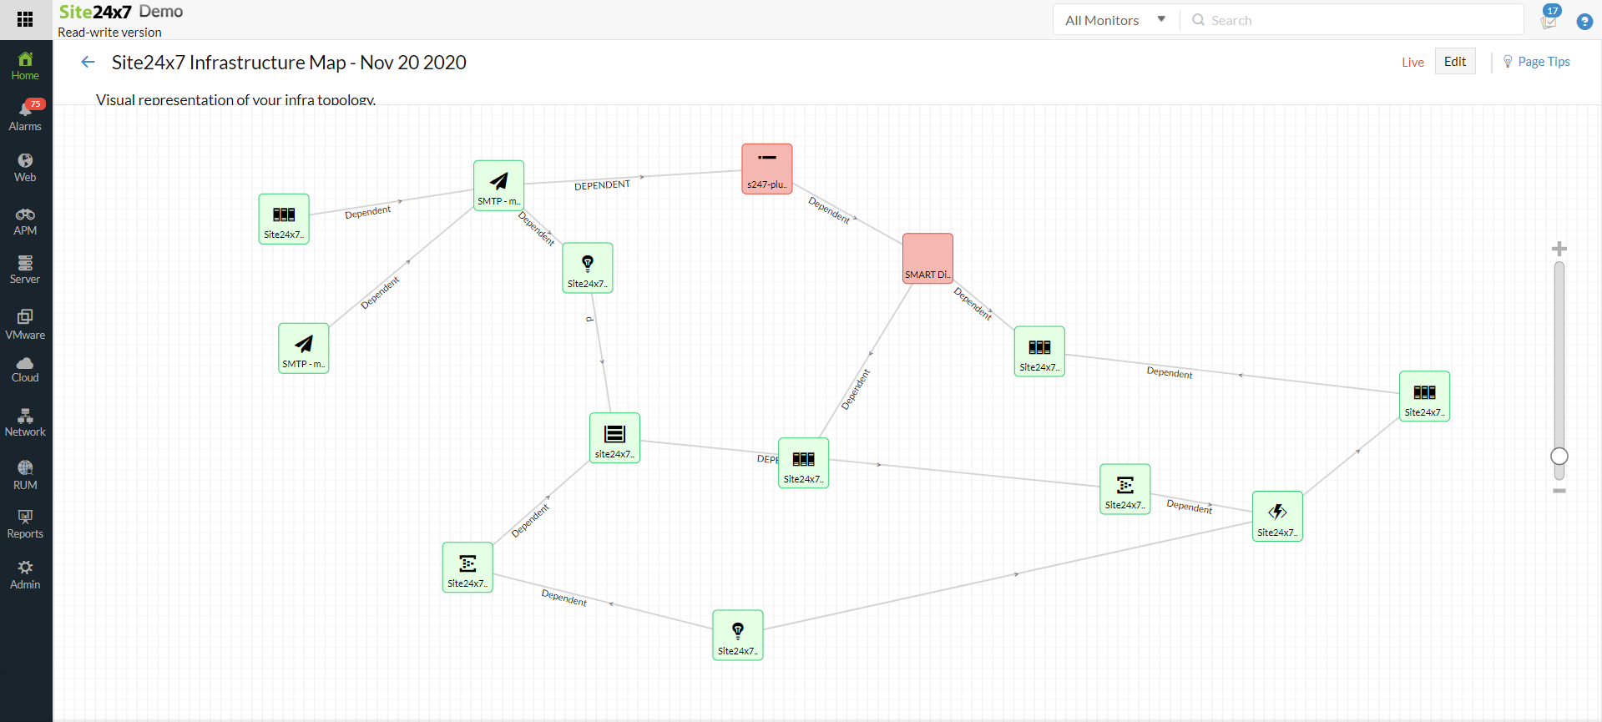
Task: Open the VMware sidebar section
Action: (25, 325)
